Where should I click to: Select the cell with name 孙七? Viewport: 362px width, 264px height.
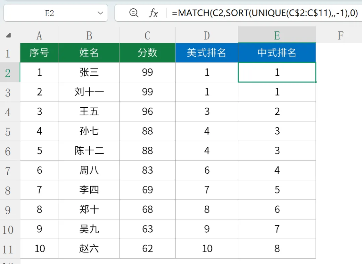click(x=89, y=131)
